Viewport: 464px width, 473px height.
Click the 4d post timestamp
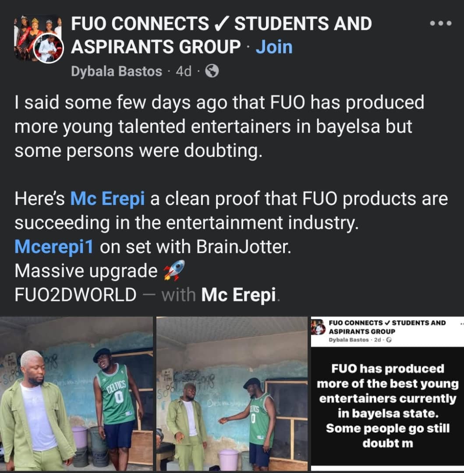click(x=184, y=71)
